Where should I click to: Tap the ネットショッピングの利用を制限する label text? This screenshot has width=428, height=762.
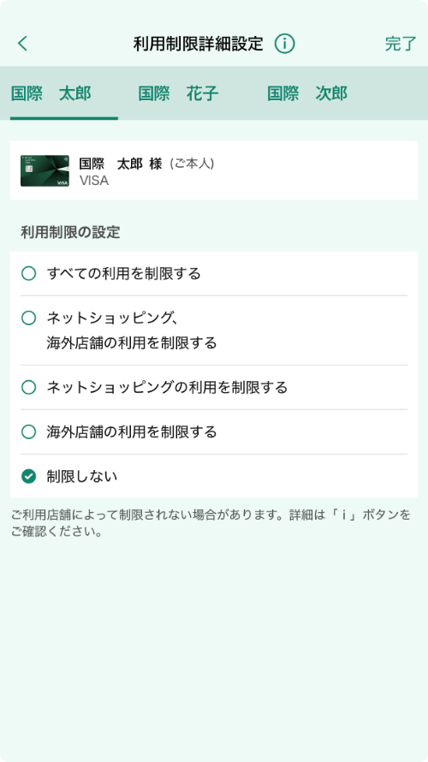(x=167, y=387)
